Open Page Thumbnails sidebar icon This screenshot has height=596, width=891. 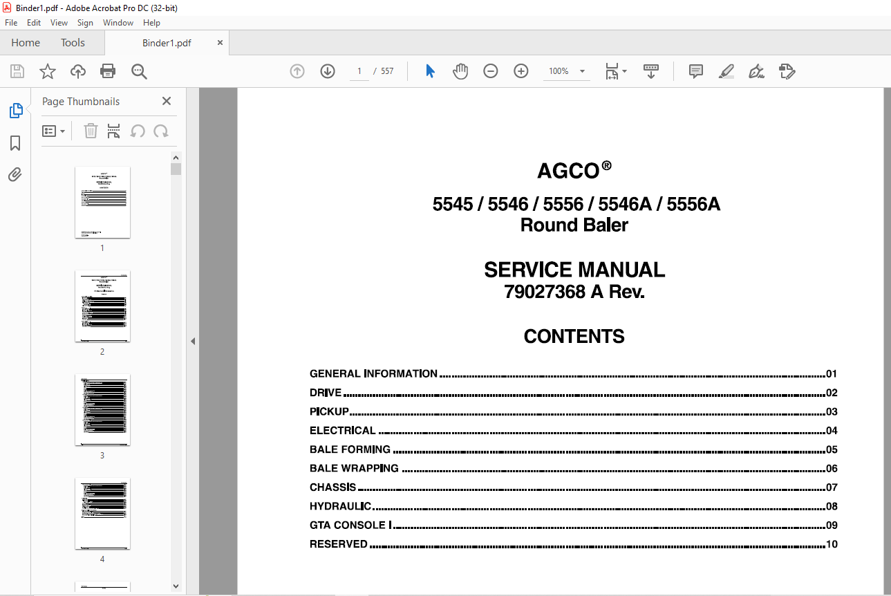pyautogui.click(x=15, y=110)
